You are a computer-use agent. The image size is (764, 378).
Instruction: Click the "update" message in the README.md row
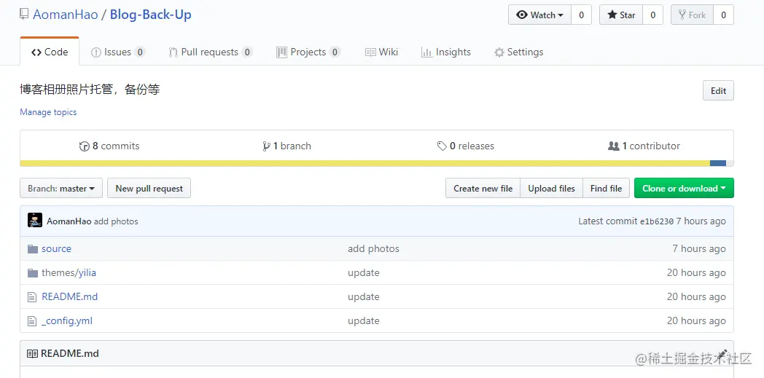pyautogui.click(x=364, y=296)
